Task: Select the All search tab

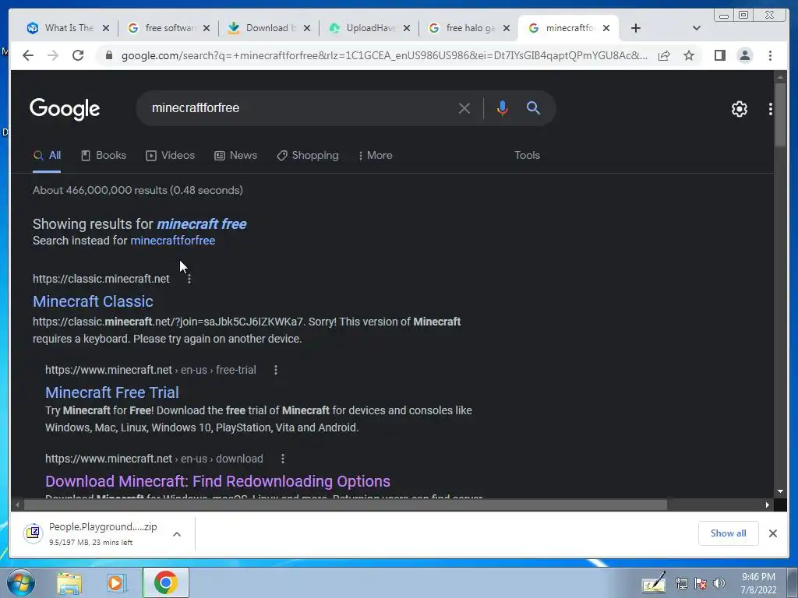Action: [x=47, y=156]
